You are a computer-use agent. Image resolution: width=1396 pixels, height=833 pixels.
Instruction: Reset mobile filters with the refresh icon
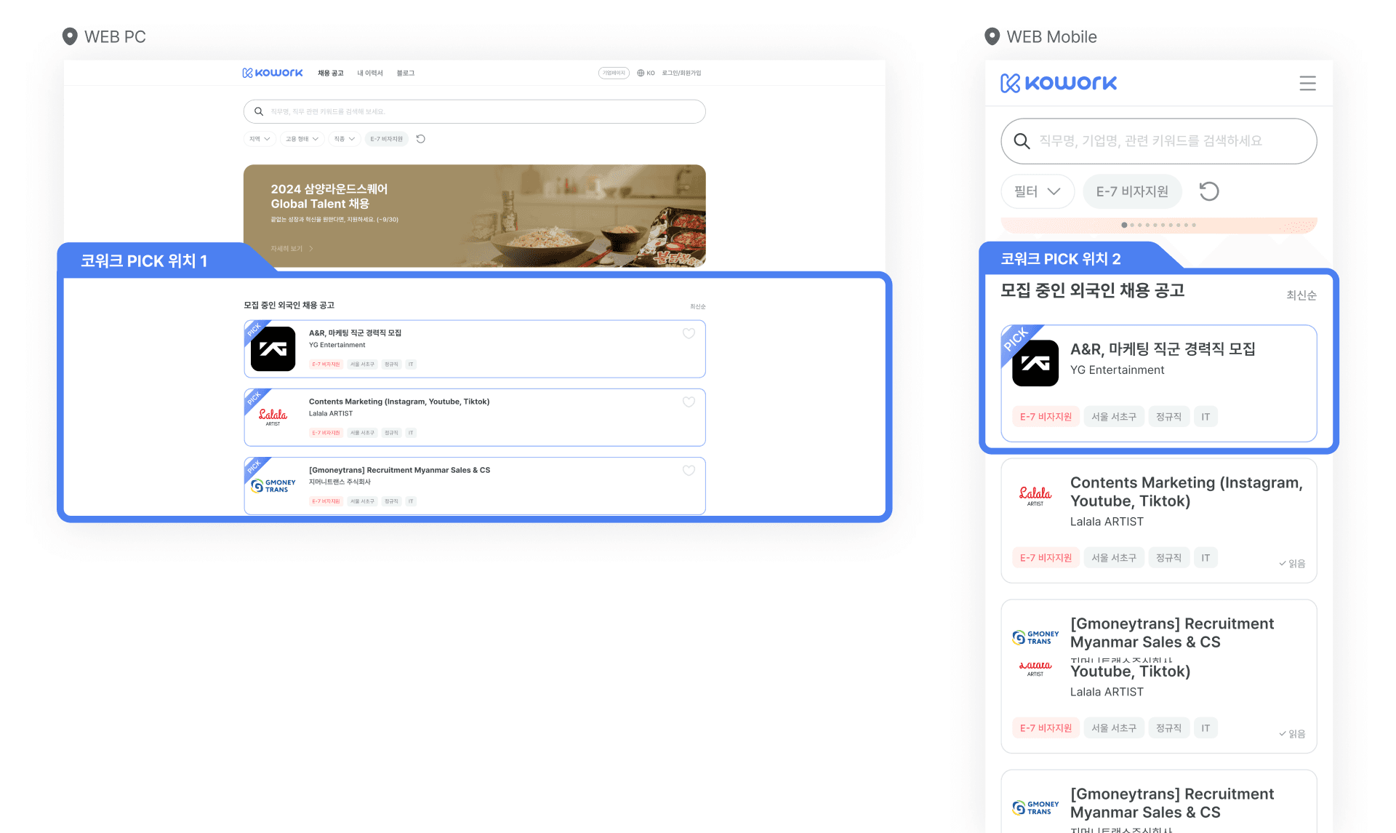[x=1208, y=191]
